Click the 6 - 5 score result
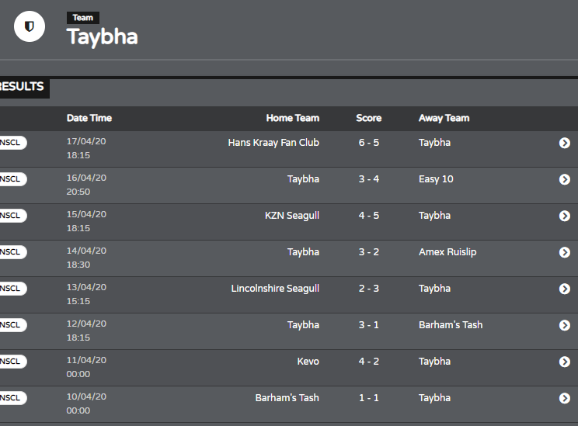The height and width of the screenshot is (426, 578). [368, 143]
